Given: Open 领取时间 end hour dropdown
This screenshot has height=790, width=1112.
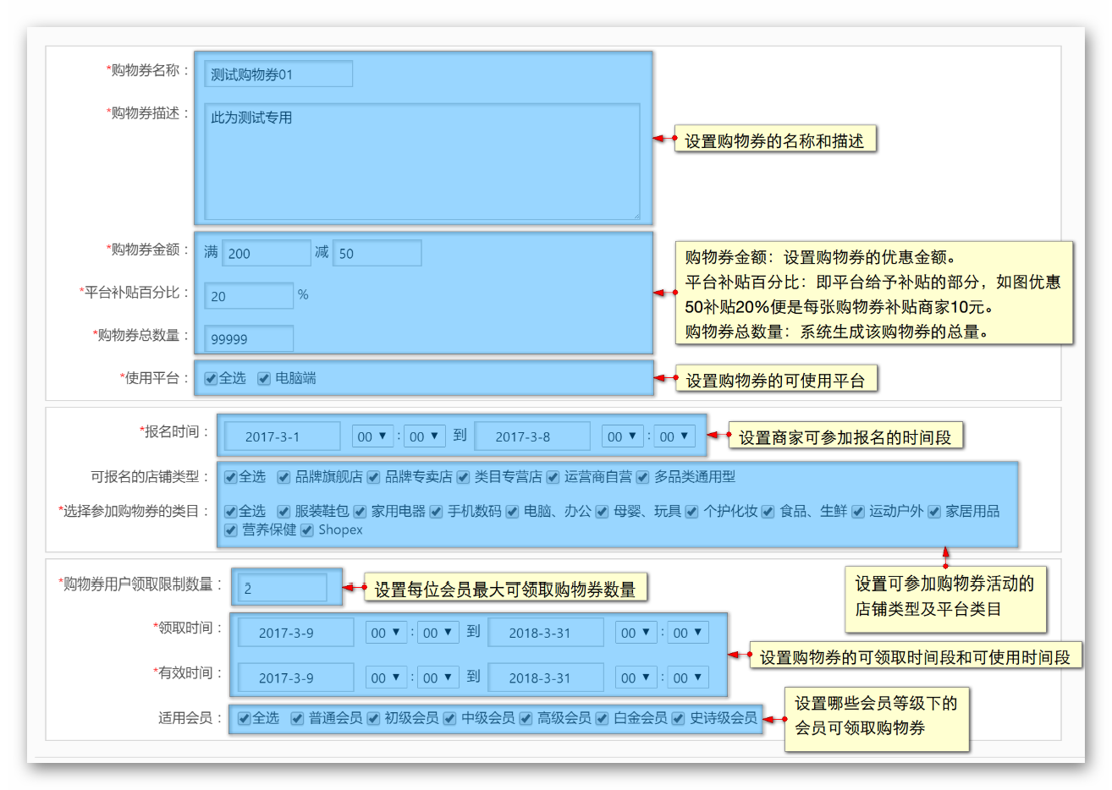Looking at the screenshot, I should click(x=636, y=633).
